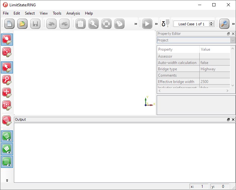Close the Property Editor panel
Image resolution: width=236 pixels, height=190 pixels.
[233, 34]
